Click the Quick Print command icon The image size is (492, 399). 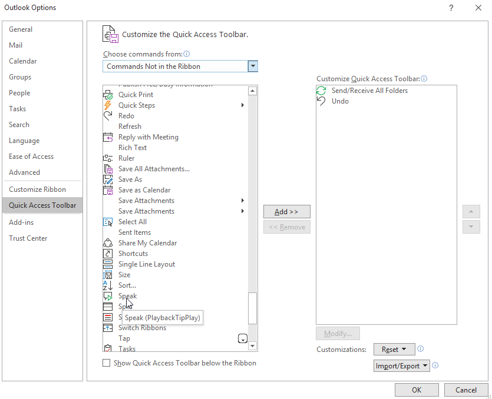pyautogui.click(x=108, y=95)
